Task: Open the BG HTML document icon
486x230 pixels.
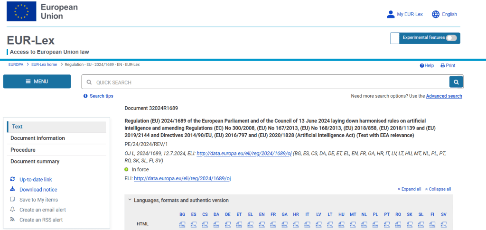Action: coord(182,224)
